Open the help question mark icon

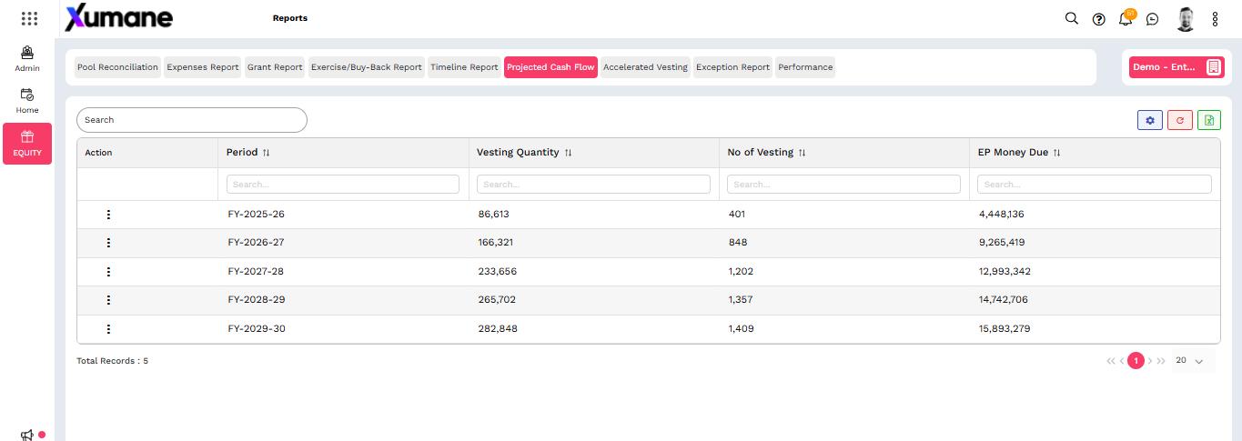pyautogui.click(x=1098, y=19)
